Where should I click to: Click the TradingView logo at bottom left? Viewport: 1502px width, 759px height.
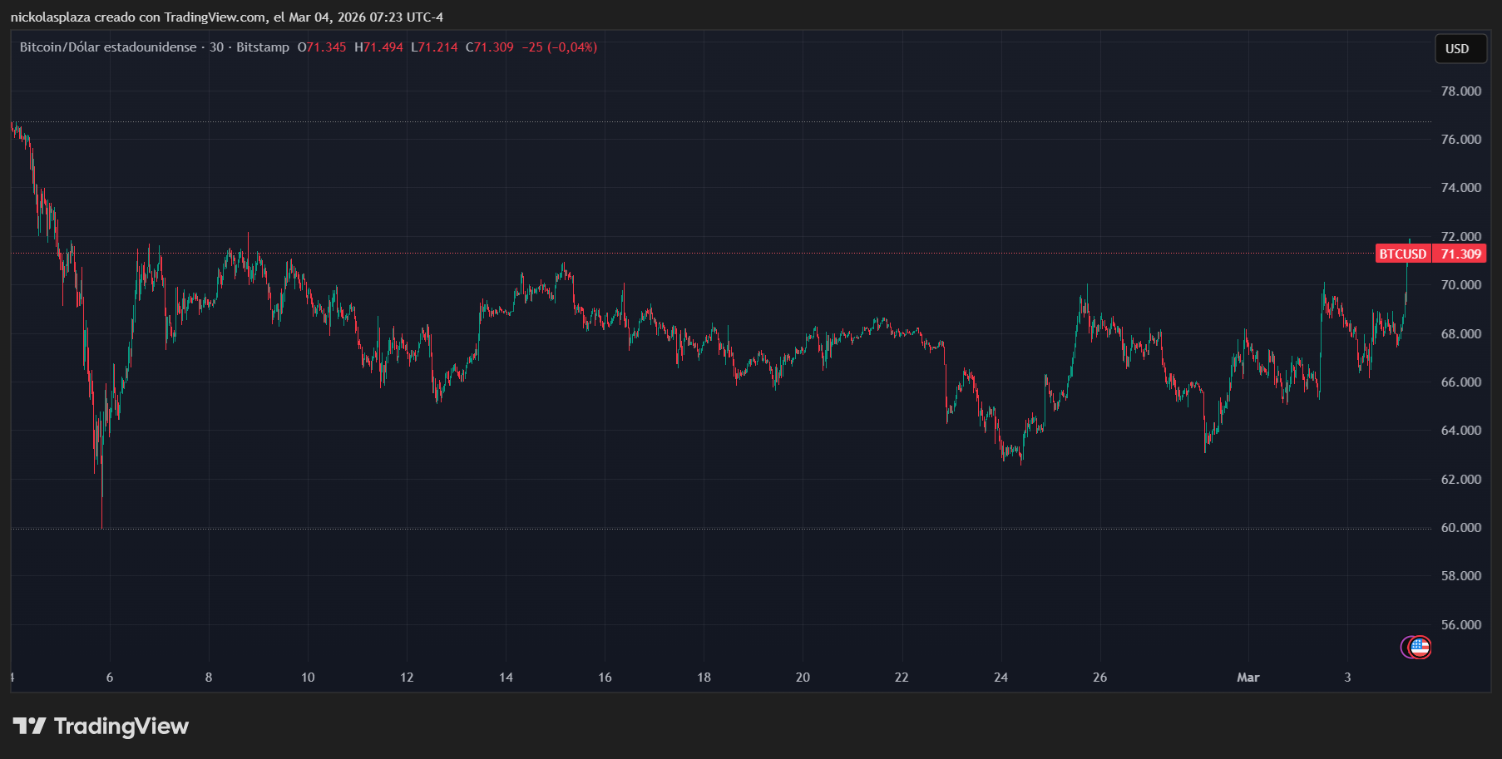[101, 727]
